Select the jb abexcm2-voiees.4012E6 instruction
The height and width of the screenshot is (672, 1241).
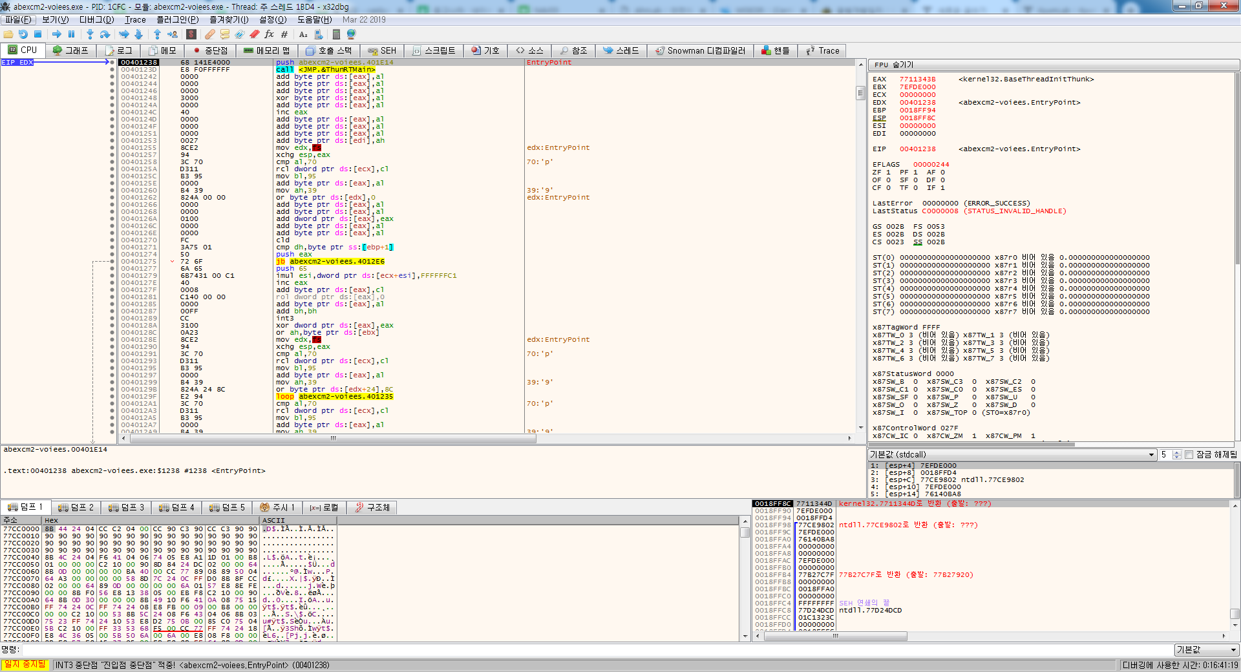(330, 261)
